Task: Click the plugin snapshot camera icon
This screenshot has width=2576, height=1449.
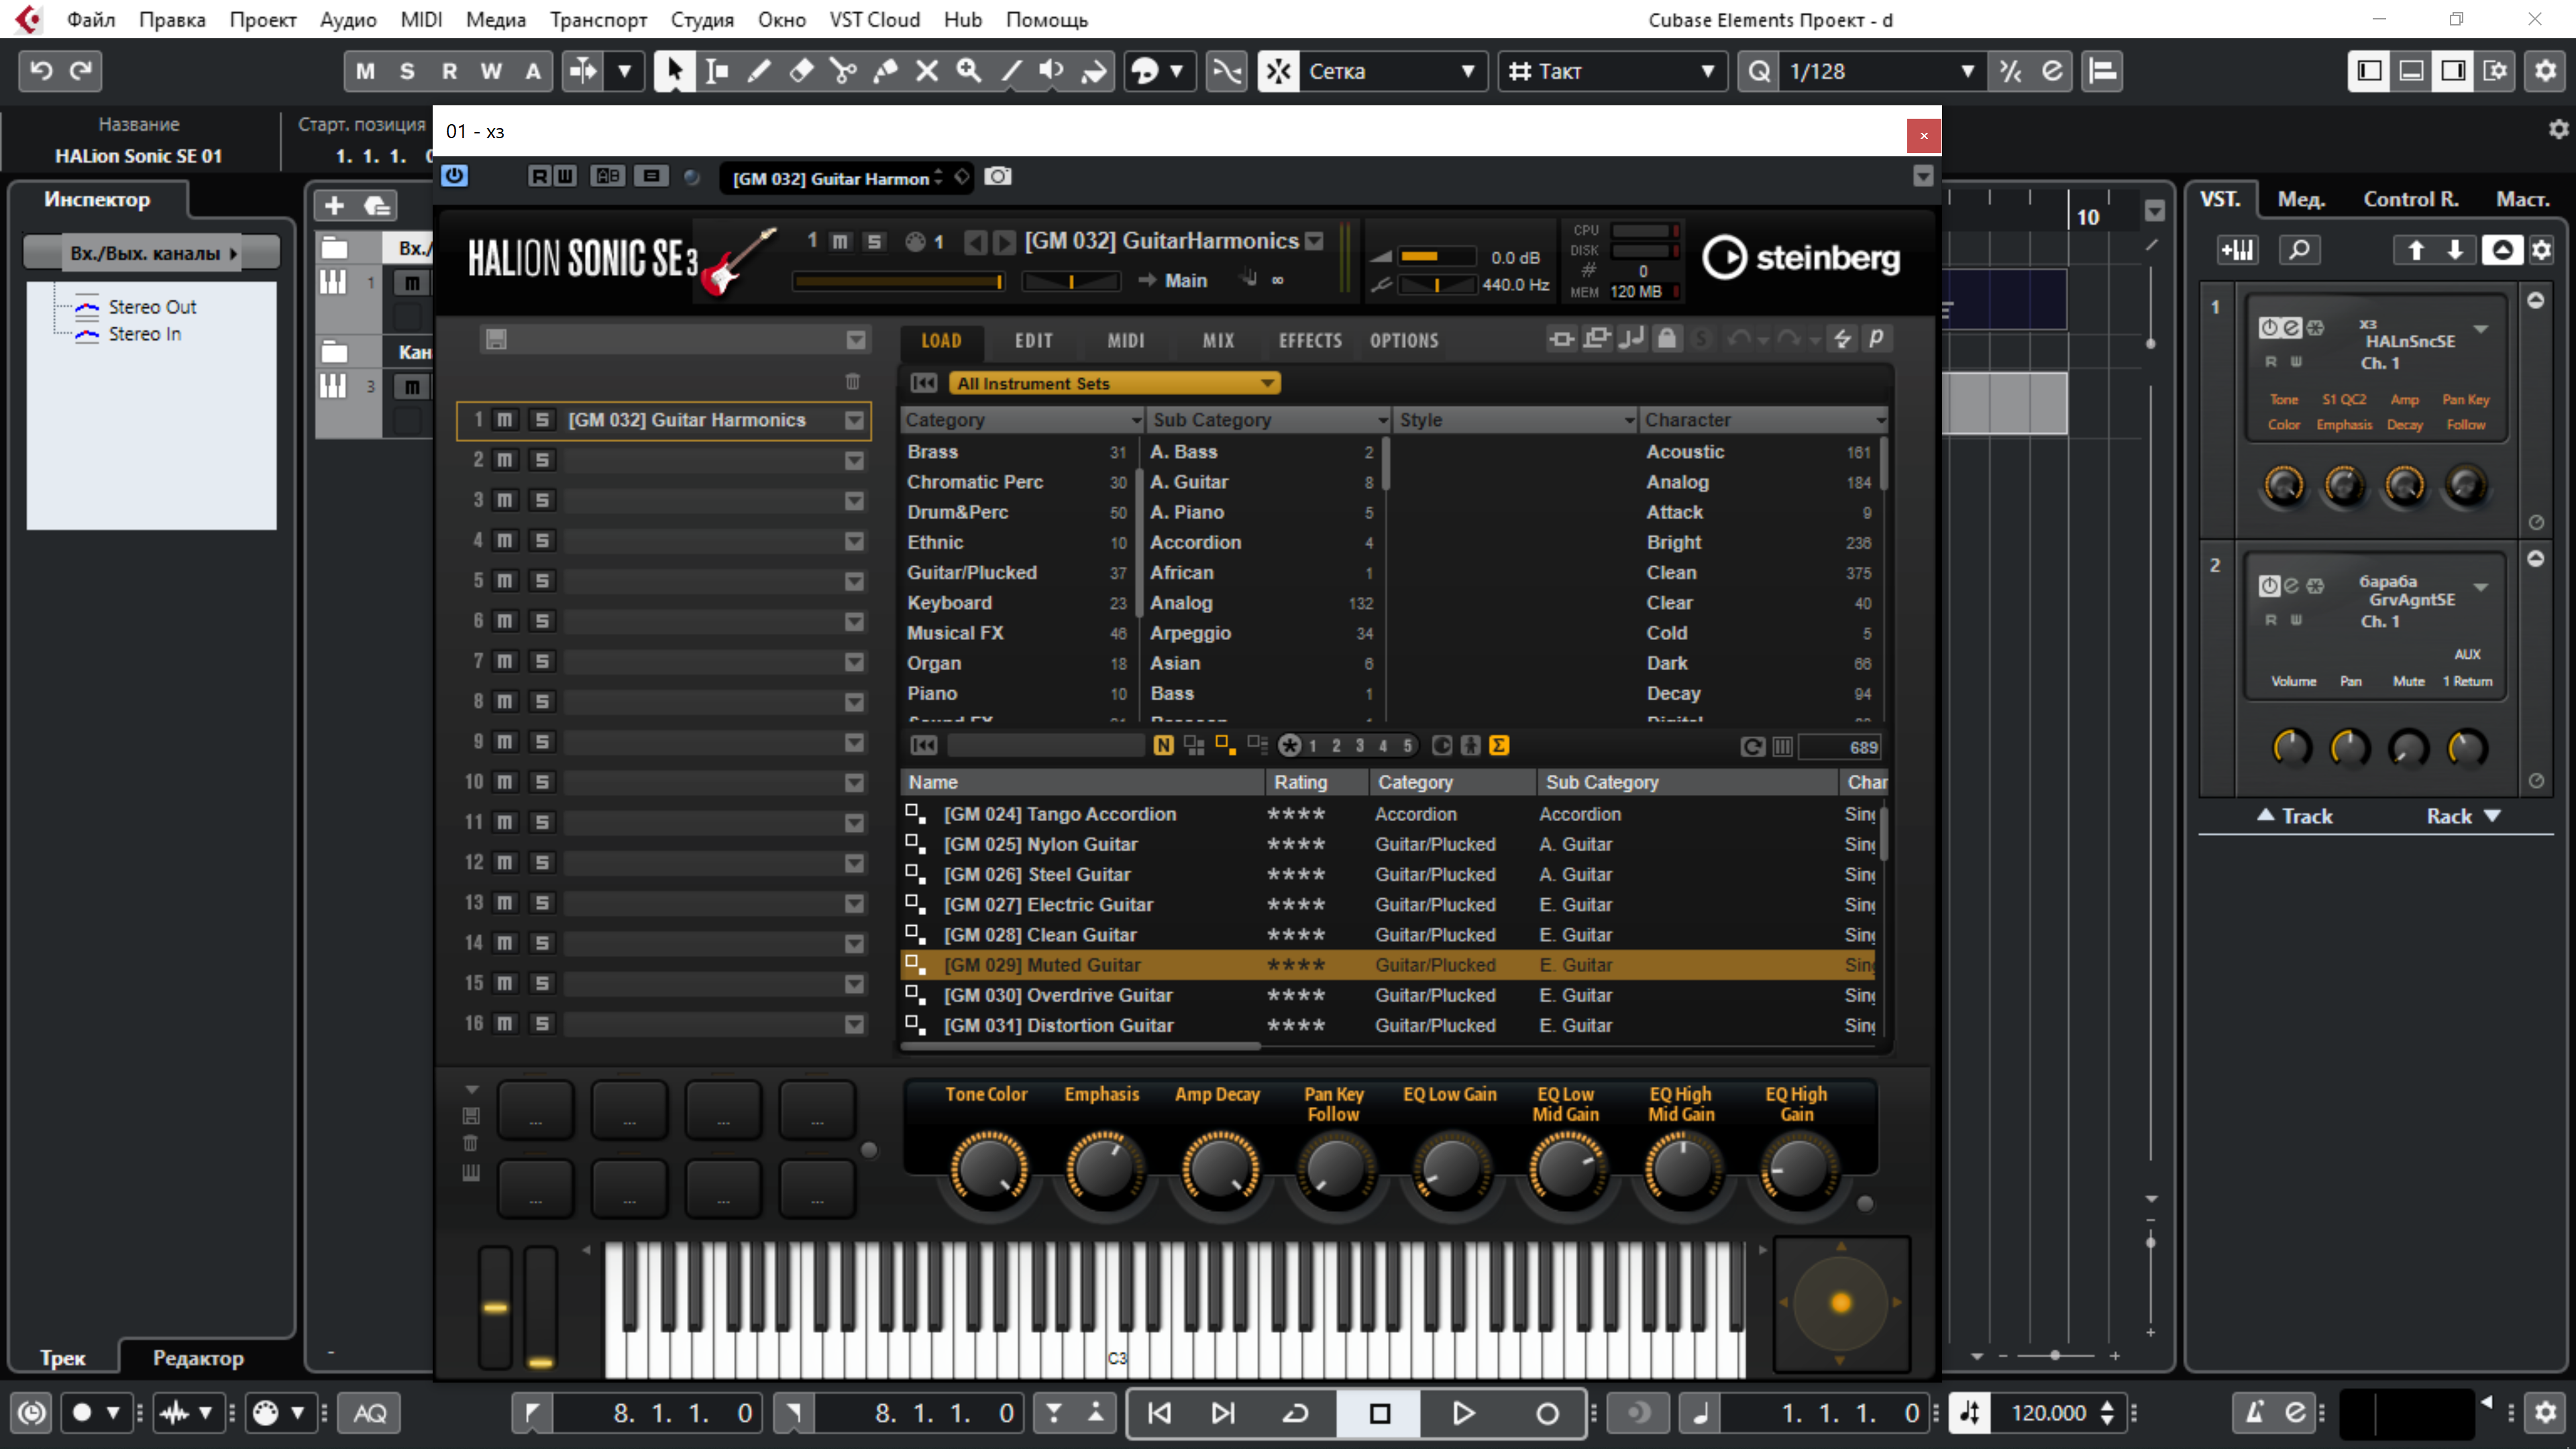Action: click(997, 177)
